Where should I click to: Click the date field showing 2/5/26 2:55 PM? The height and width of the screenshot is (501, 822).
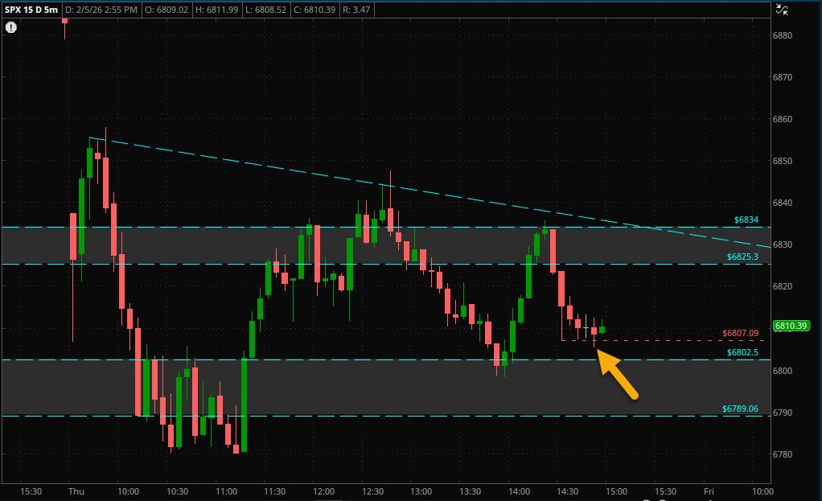tap(103, 10)
